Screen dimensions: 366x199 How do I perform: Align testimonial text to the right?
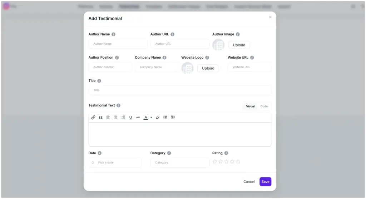[123, 117]
